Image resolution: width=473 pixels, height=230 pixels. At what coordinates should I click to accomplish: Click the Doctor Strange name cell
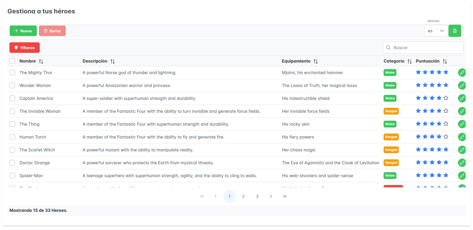[x=35, y=163]
